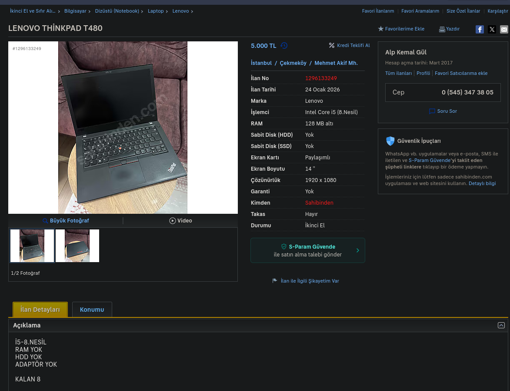Open Favori Aramalarım menu link
The height and width of the screenshot is (391, 510).
(420, 11)
